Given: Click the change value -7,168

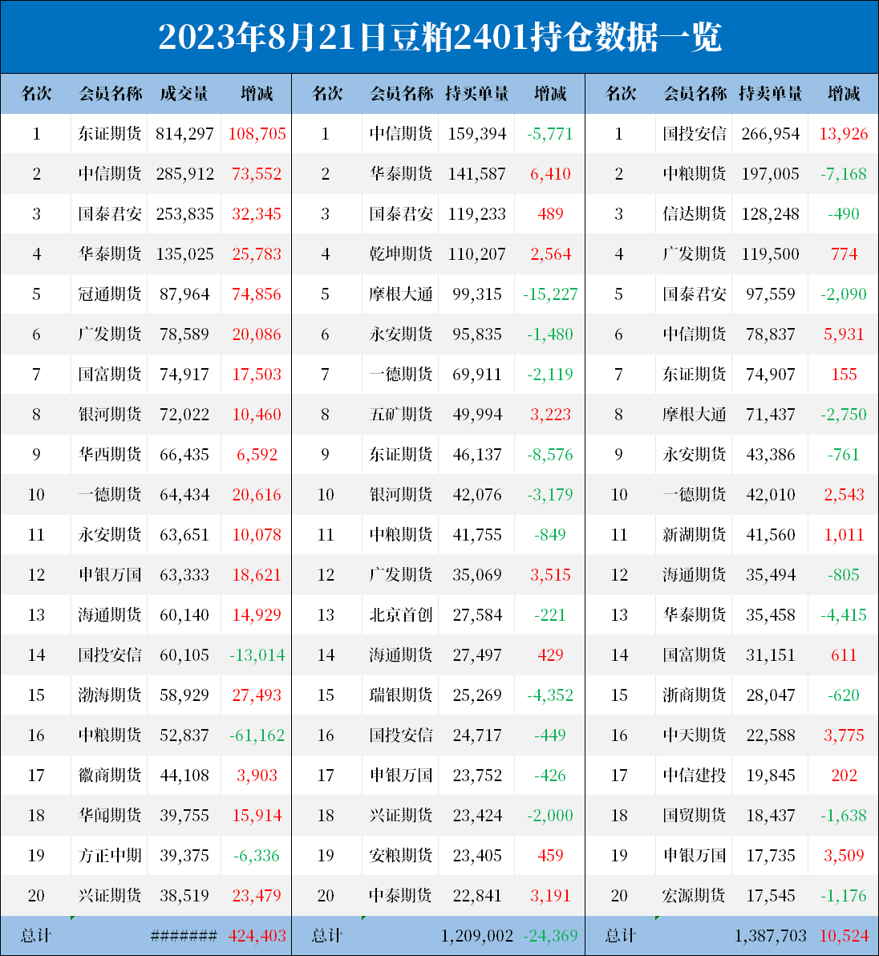Looking at the screenshot, I should click(844, 174).
